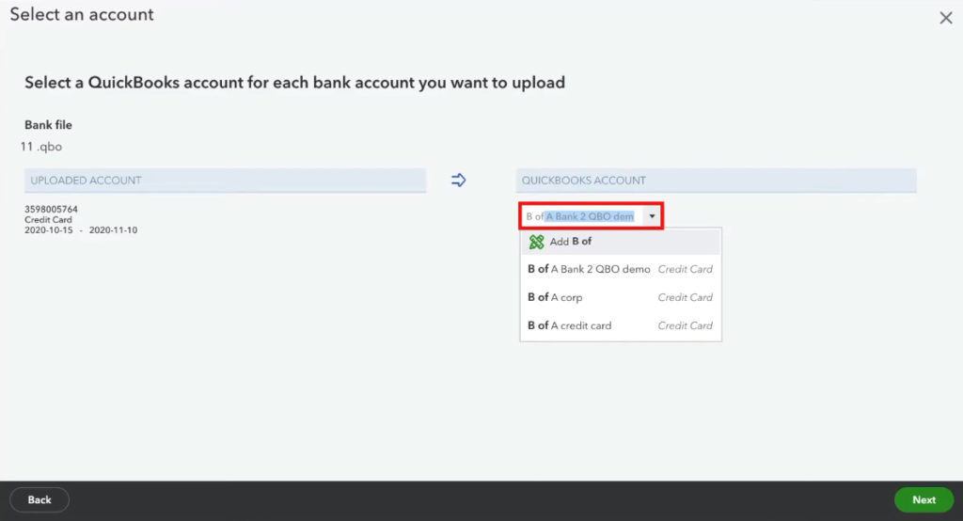Click the green plus Add icon
The height and width of the screenshot is (521, 963).
537,242
